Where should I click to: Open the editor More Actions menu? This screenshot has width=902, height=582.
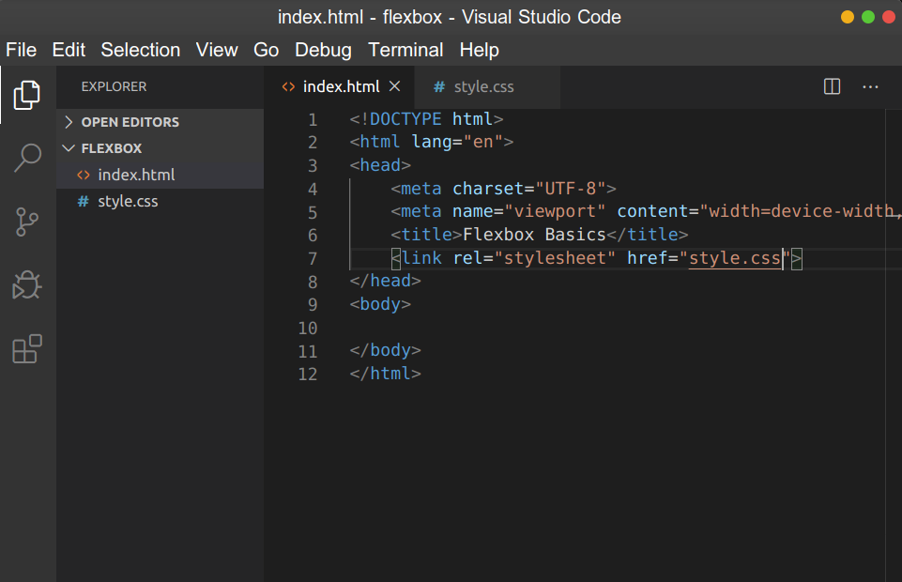pyautogui.click(x=870, y=86)
